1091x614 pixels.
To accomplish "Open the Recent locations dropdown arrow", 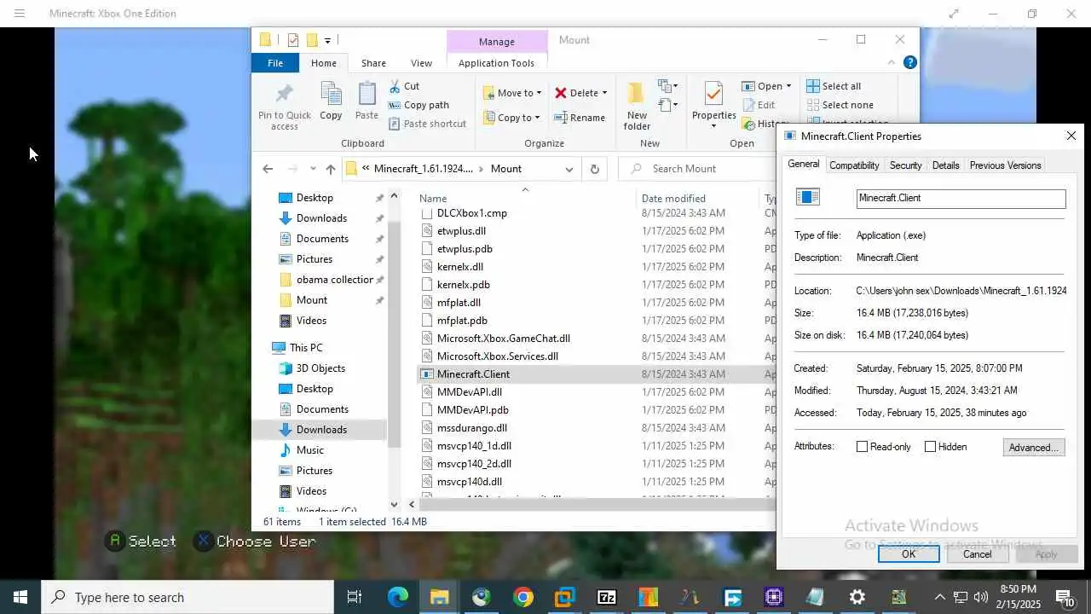I will tap(313, 169).
